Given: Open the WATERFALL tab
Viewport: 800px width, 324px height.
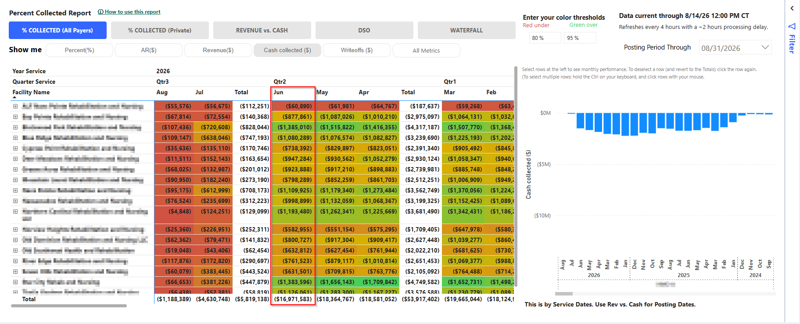Looking at the screenshot, I should (x=466, y=30).
